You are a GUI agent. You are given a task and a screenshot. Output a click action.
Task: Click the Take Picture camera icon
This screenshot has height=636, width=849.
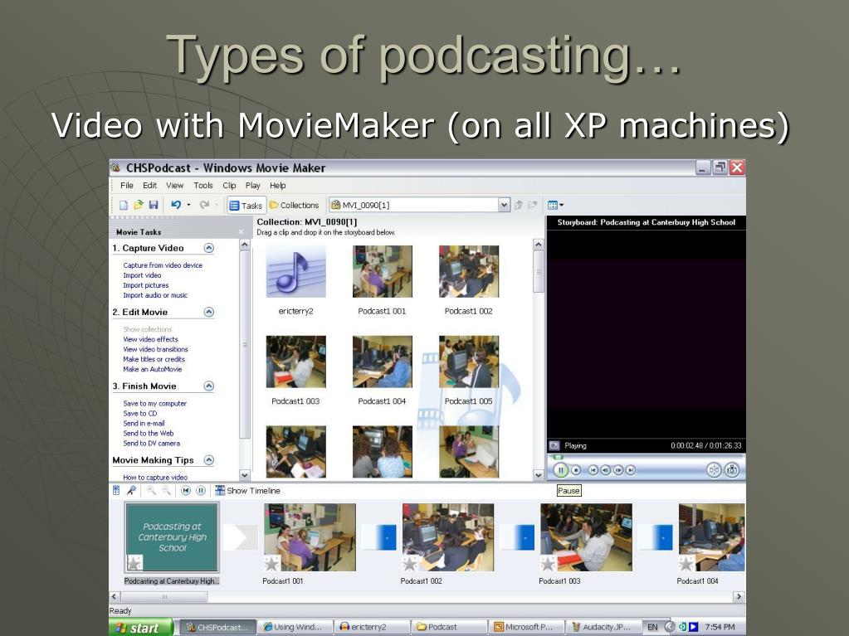point(732,470)
